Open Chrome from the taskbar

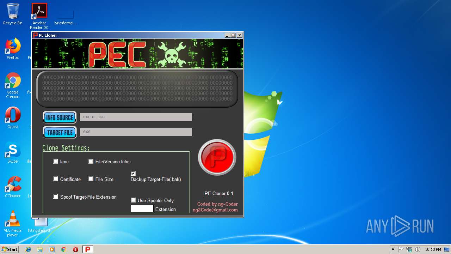[x=64, y=249]
